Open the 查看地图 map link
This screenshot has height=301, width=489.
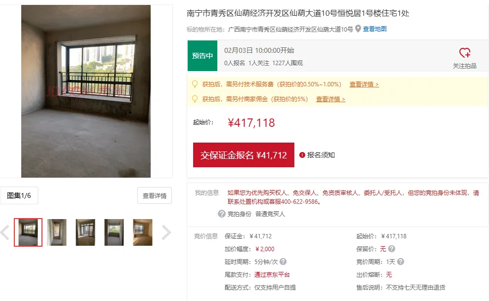pyautogui.click(x=374, y=29)
